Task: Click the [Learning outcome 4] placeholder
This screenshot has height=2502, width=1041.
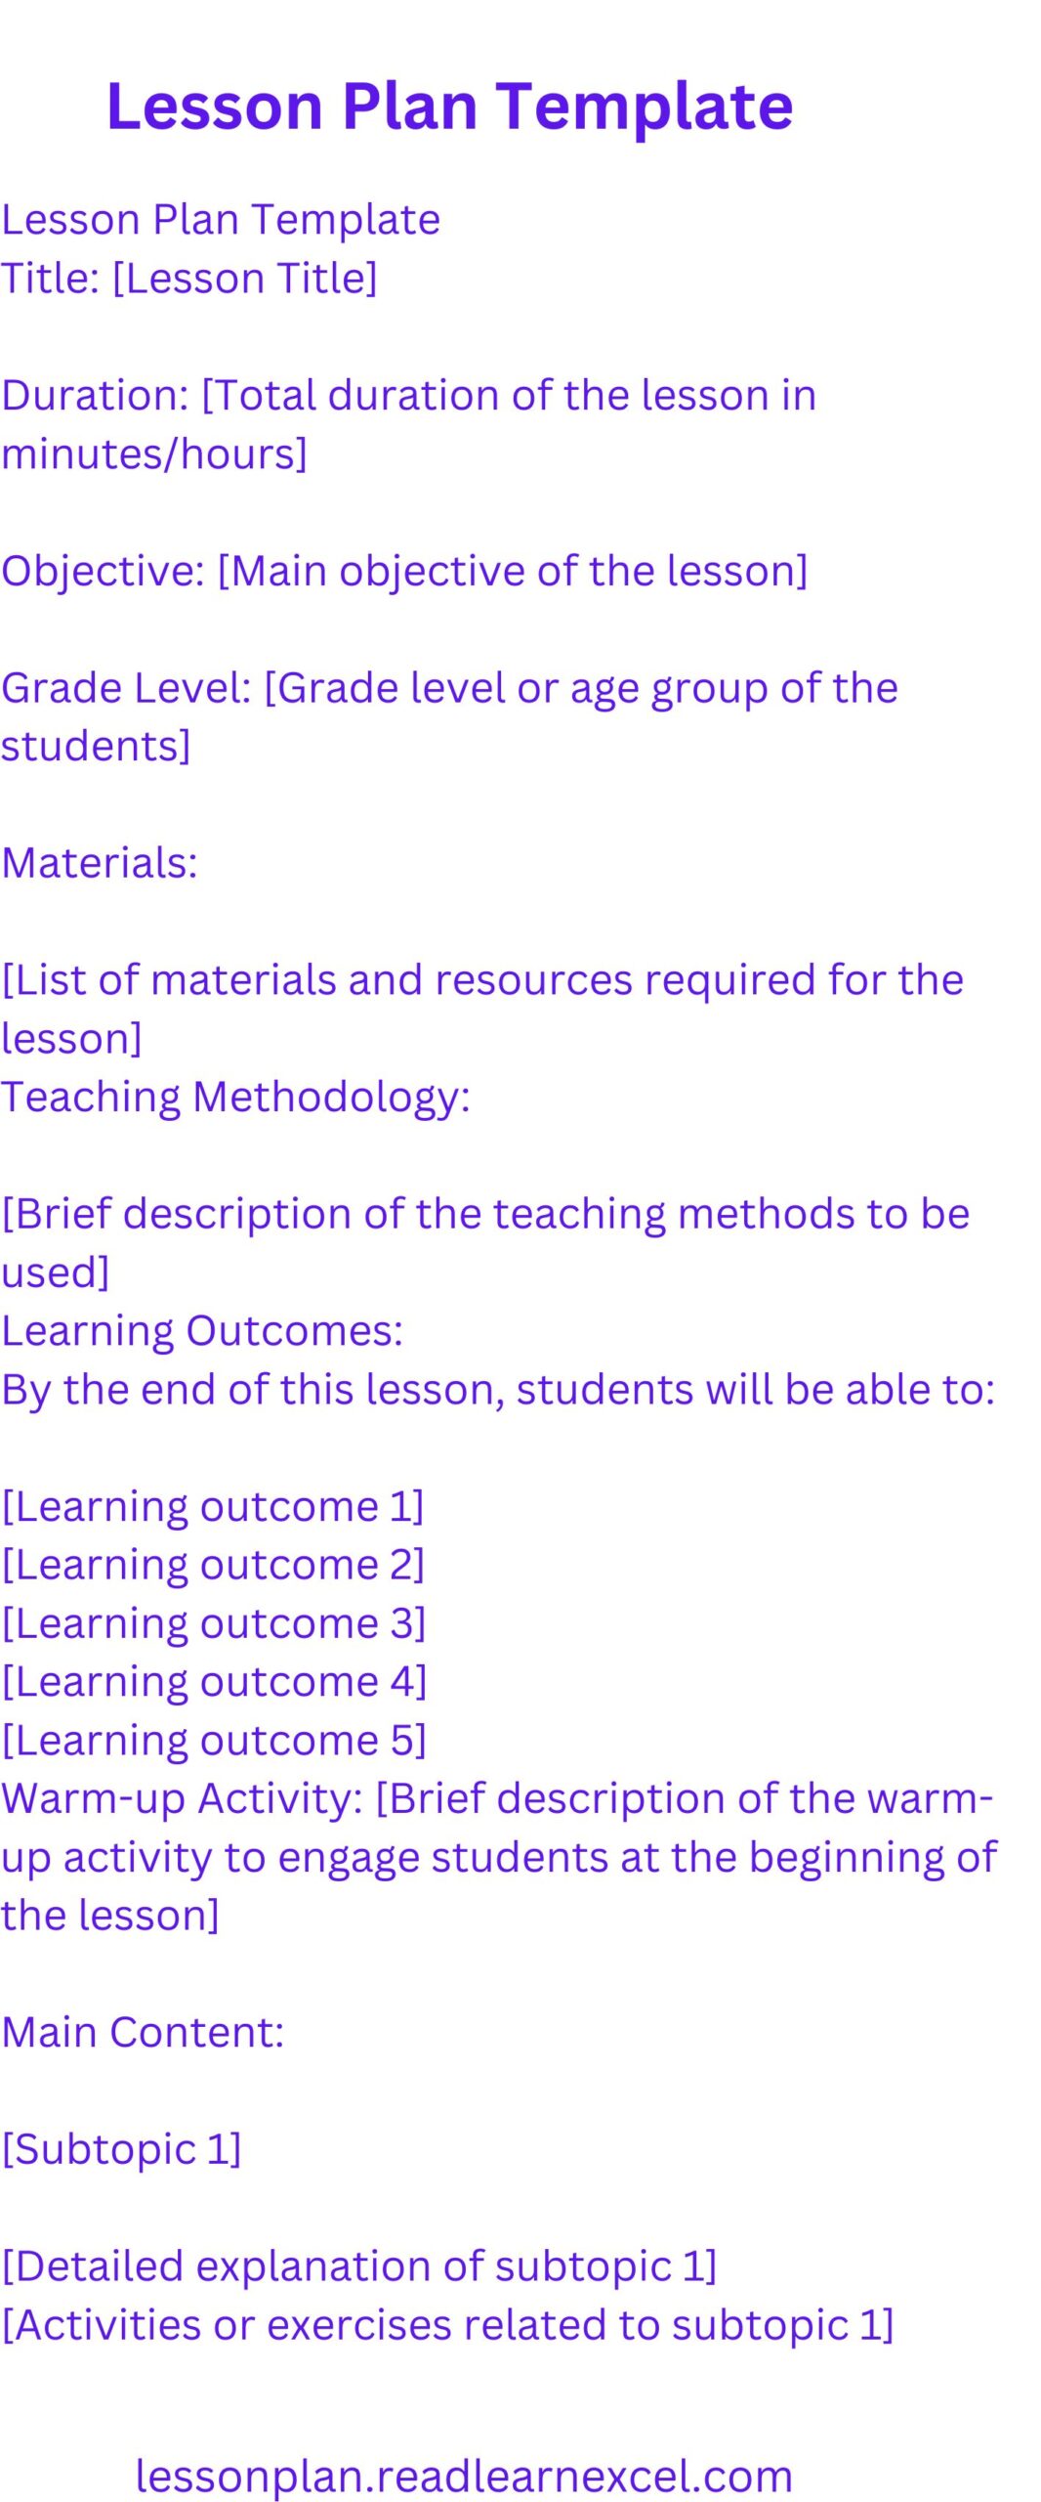Action: point(214,1682)
